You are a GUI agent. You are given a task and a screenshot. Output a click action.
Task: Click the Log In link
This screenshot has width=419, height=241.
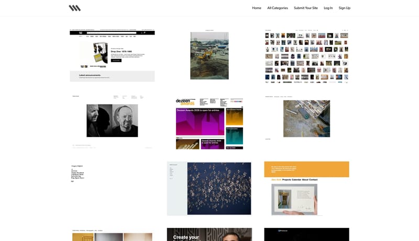pos(328,8)
